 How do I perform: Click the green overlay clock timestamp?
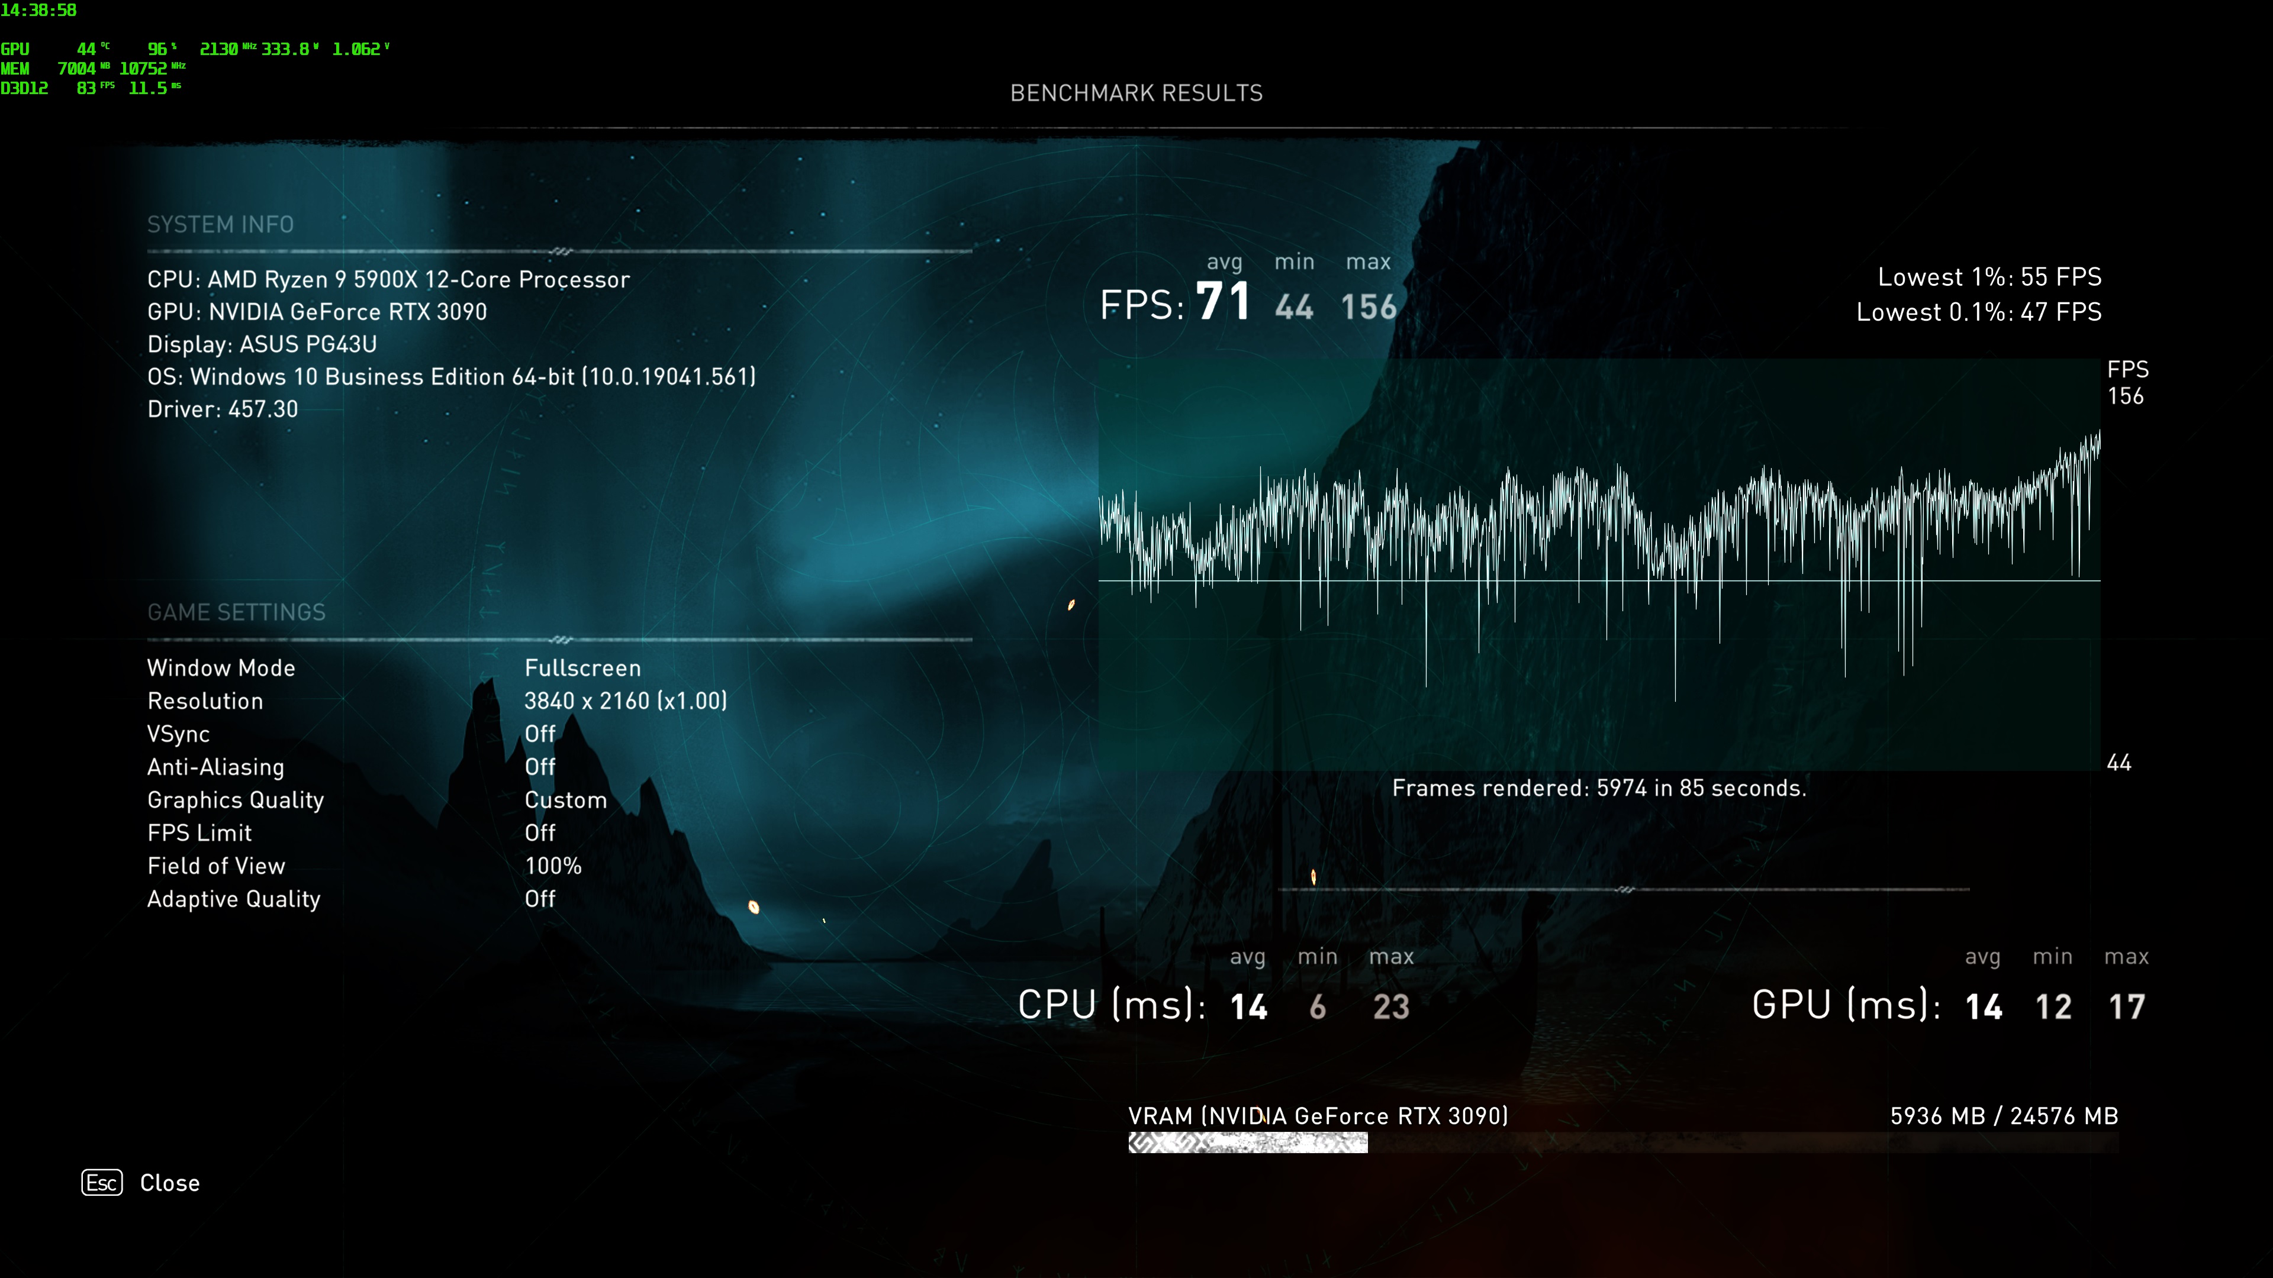point(39,11)
